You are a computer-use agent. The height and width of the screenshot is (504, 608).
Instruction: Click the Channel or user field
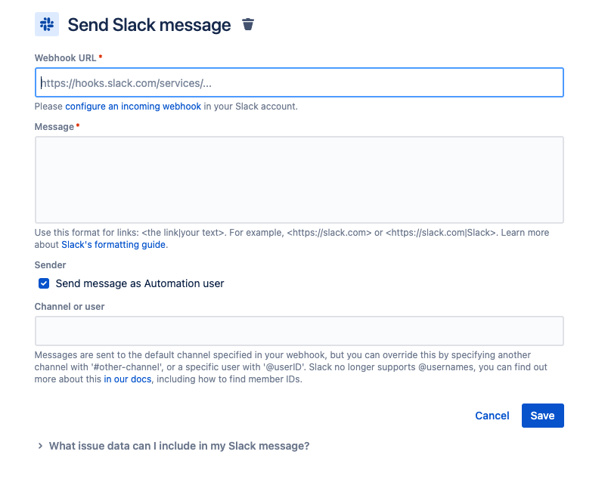(299, 331)
